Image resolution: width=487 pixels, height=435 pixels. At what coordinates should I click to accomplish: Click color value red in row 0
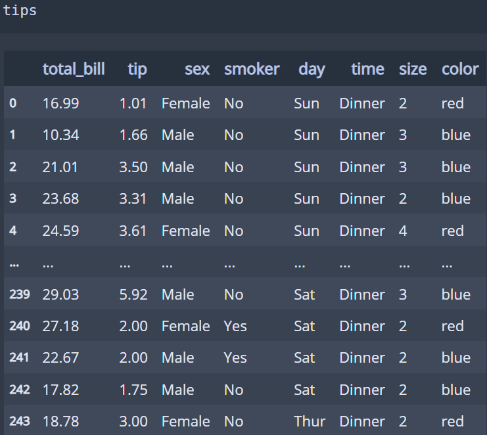click(x=453, y=103)
